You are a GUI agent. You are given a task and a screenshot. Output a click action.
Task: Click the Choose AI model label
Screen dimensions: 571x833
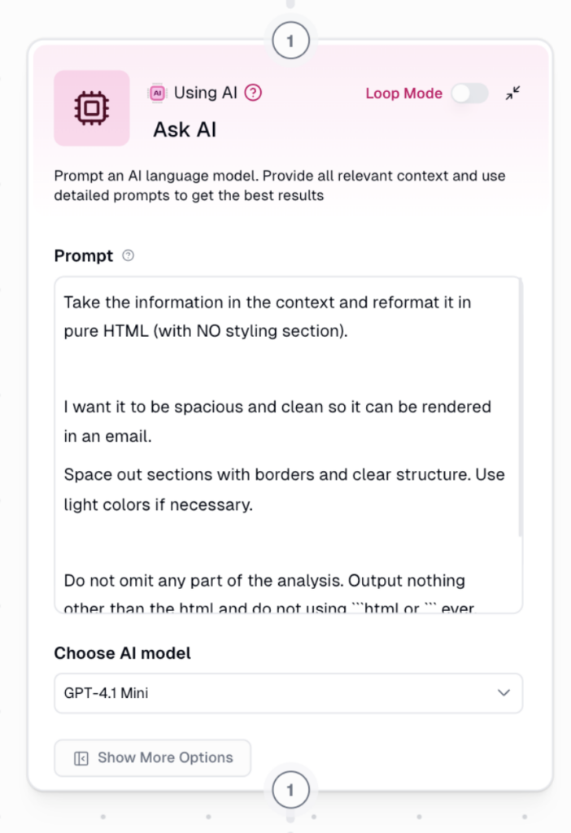point(122,653)
